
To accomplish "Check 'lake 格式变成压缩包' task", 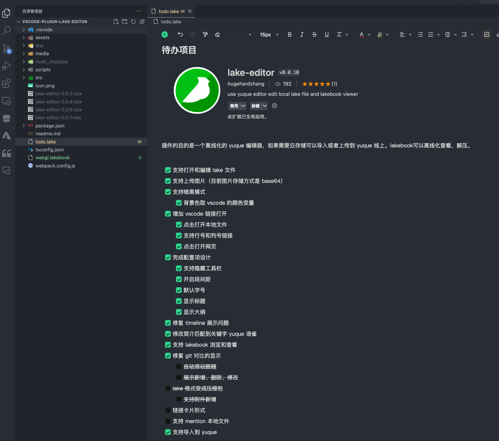I will [168, 389].
